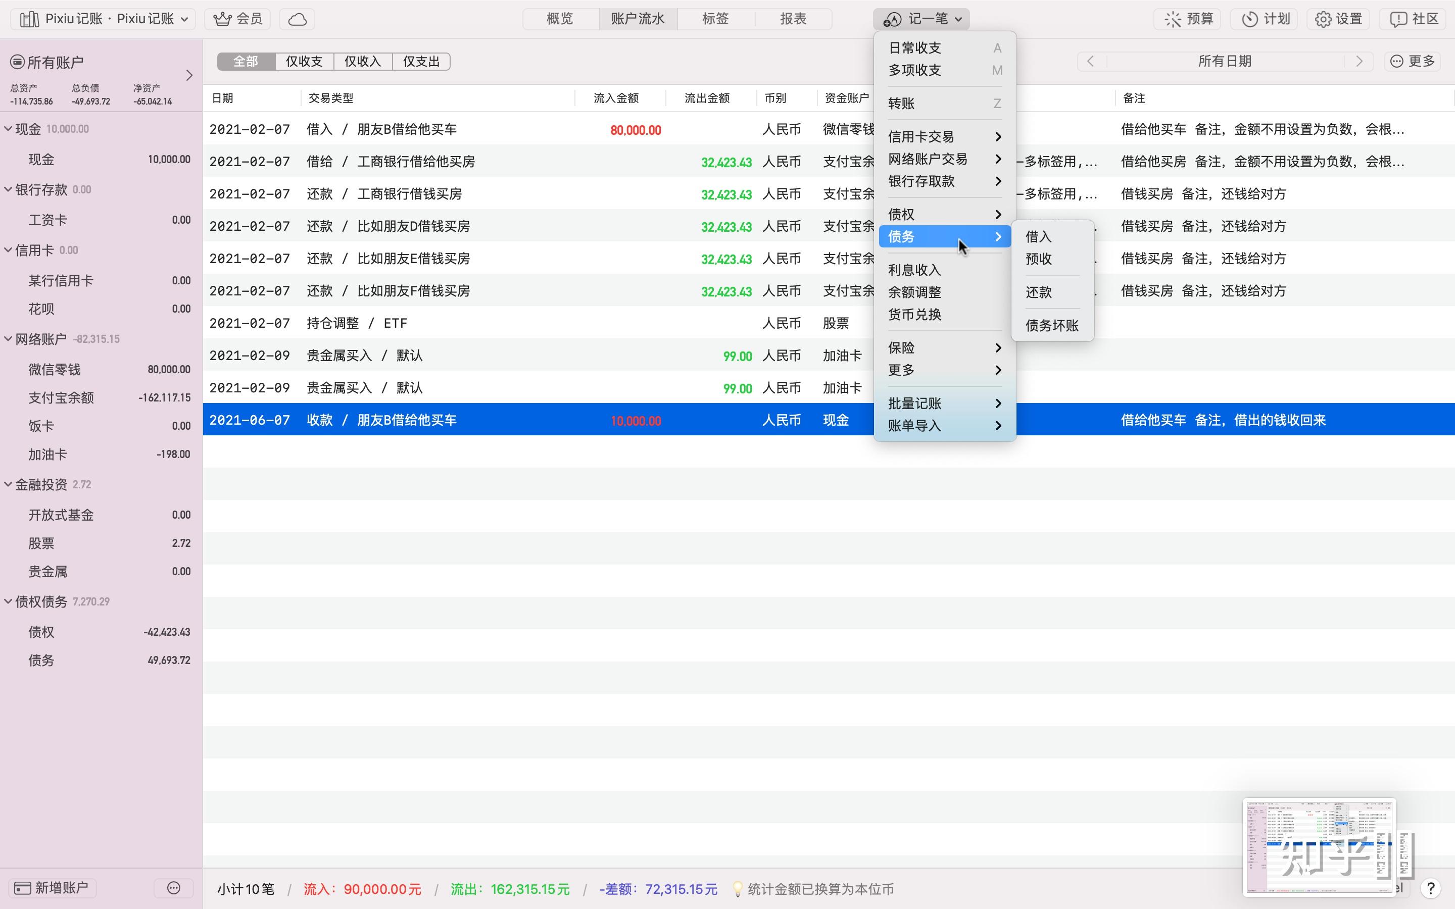Collapse the 信用卡 account group
The image size is (1455, 909).
click(9, 250)
